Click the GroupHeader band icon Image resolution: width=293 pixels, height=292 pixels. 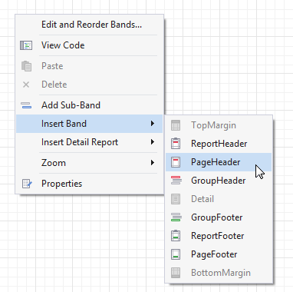coord(176,181)
